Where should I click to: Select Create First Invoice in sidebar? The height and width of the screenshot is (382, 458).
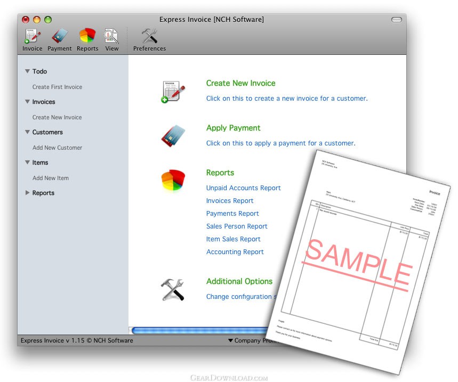[x=57, y=87]
